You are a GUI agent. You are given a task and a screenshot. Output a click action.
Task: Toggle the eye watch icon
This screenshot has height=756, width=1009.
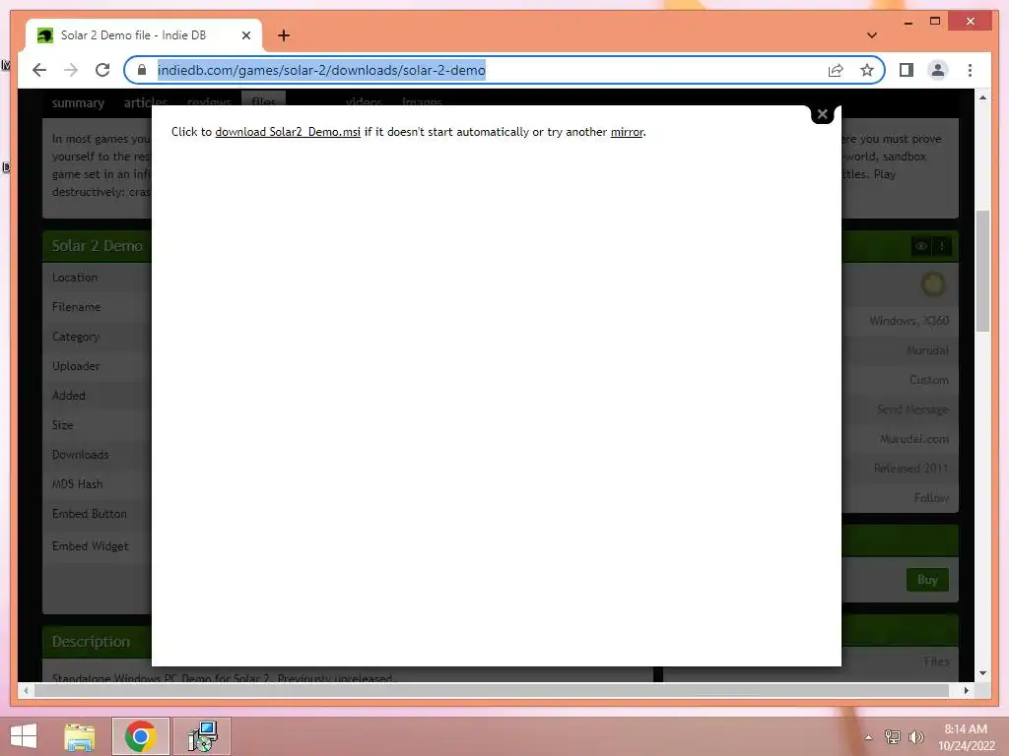pos(921,246)
